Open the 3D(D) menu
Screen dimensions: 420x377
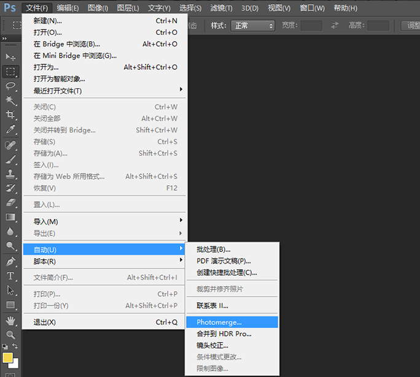click(250, 8)
